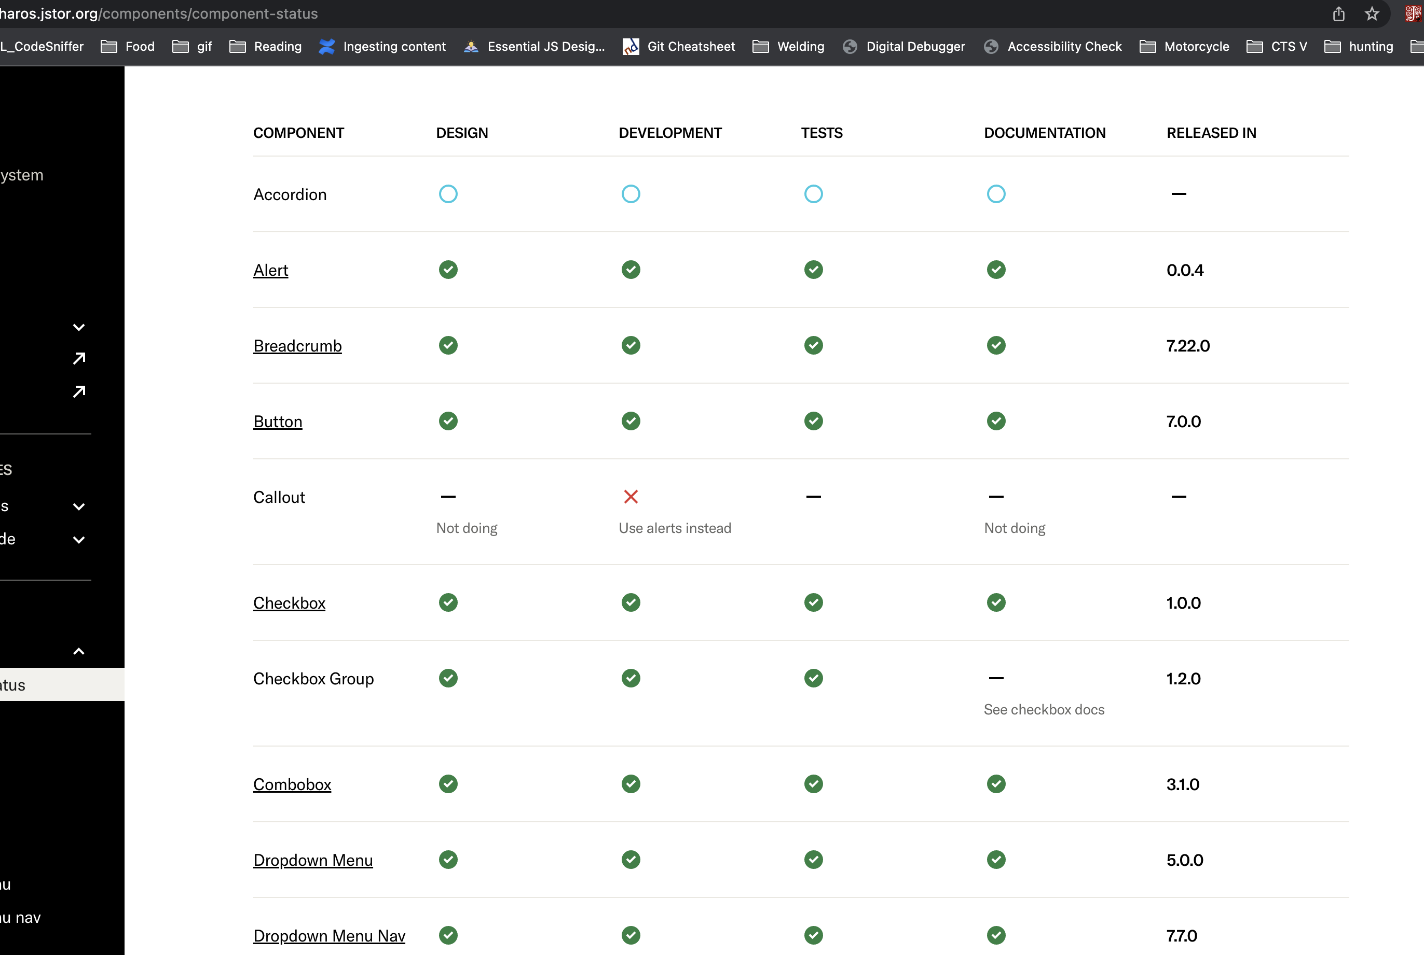Open the Digital Debugger bookmark
This screenshot has width=1424, height=955.
coord(903,46)
